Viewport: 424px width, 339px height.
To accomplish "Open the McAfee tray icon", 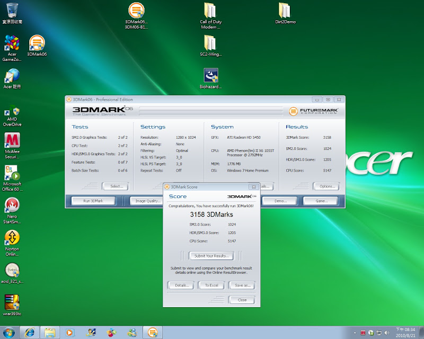I will (363, 333).
